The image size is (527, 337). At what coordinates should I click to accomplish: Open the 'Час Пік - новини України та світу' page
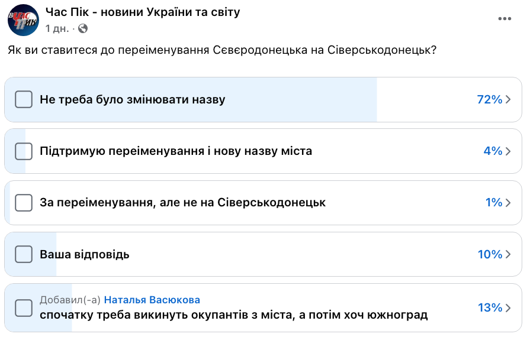[x=143, y=12]
